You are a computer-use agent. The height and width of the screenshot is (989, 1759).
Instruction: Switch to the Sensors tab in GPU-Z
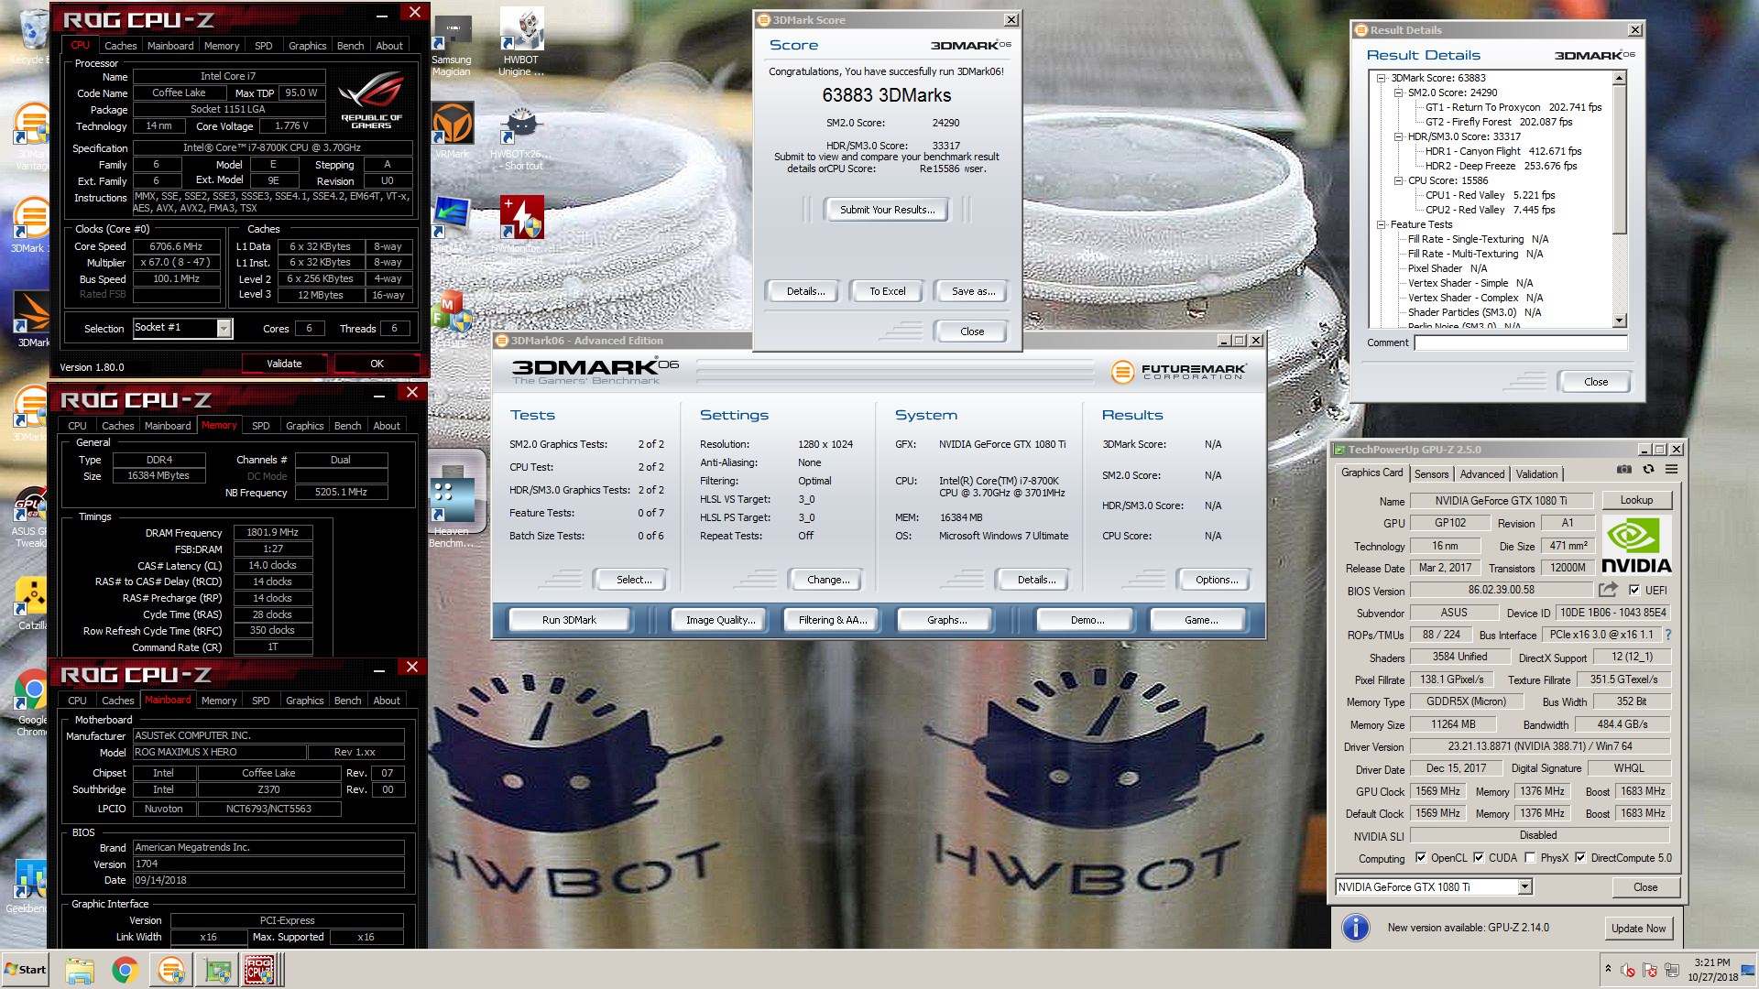click(1431, 473)
